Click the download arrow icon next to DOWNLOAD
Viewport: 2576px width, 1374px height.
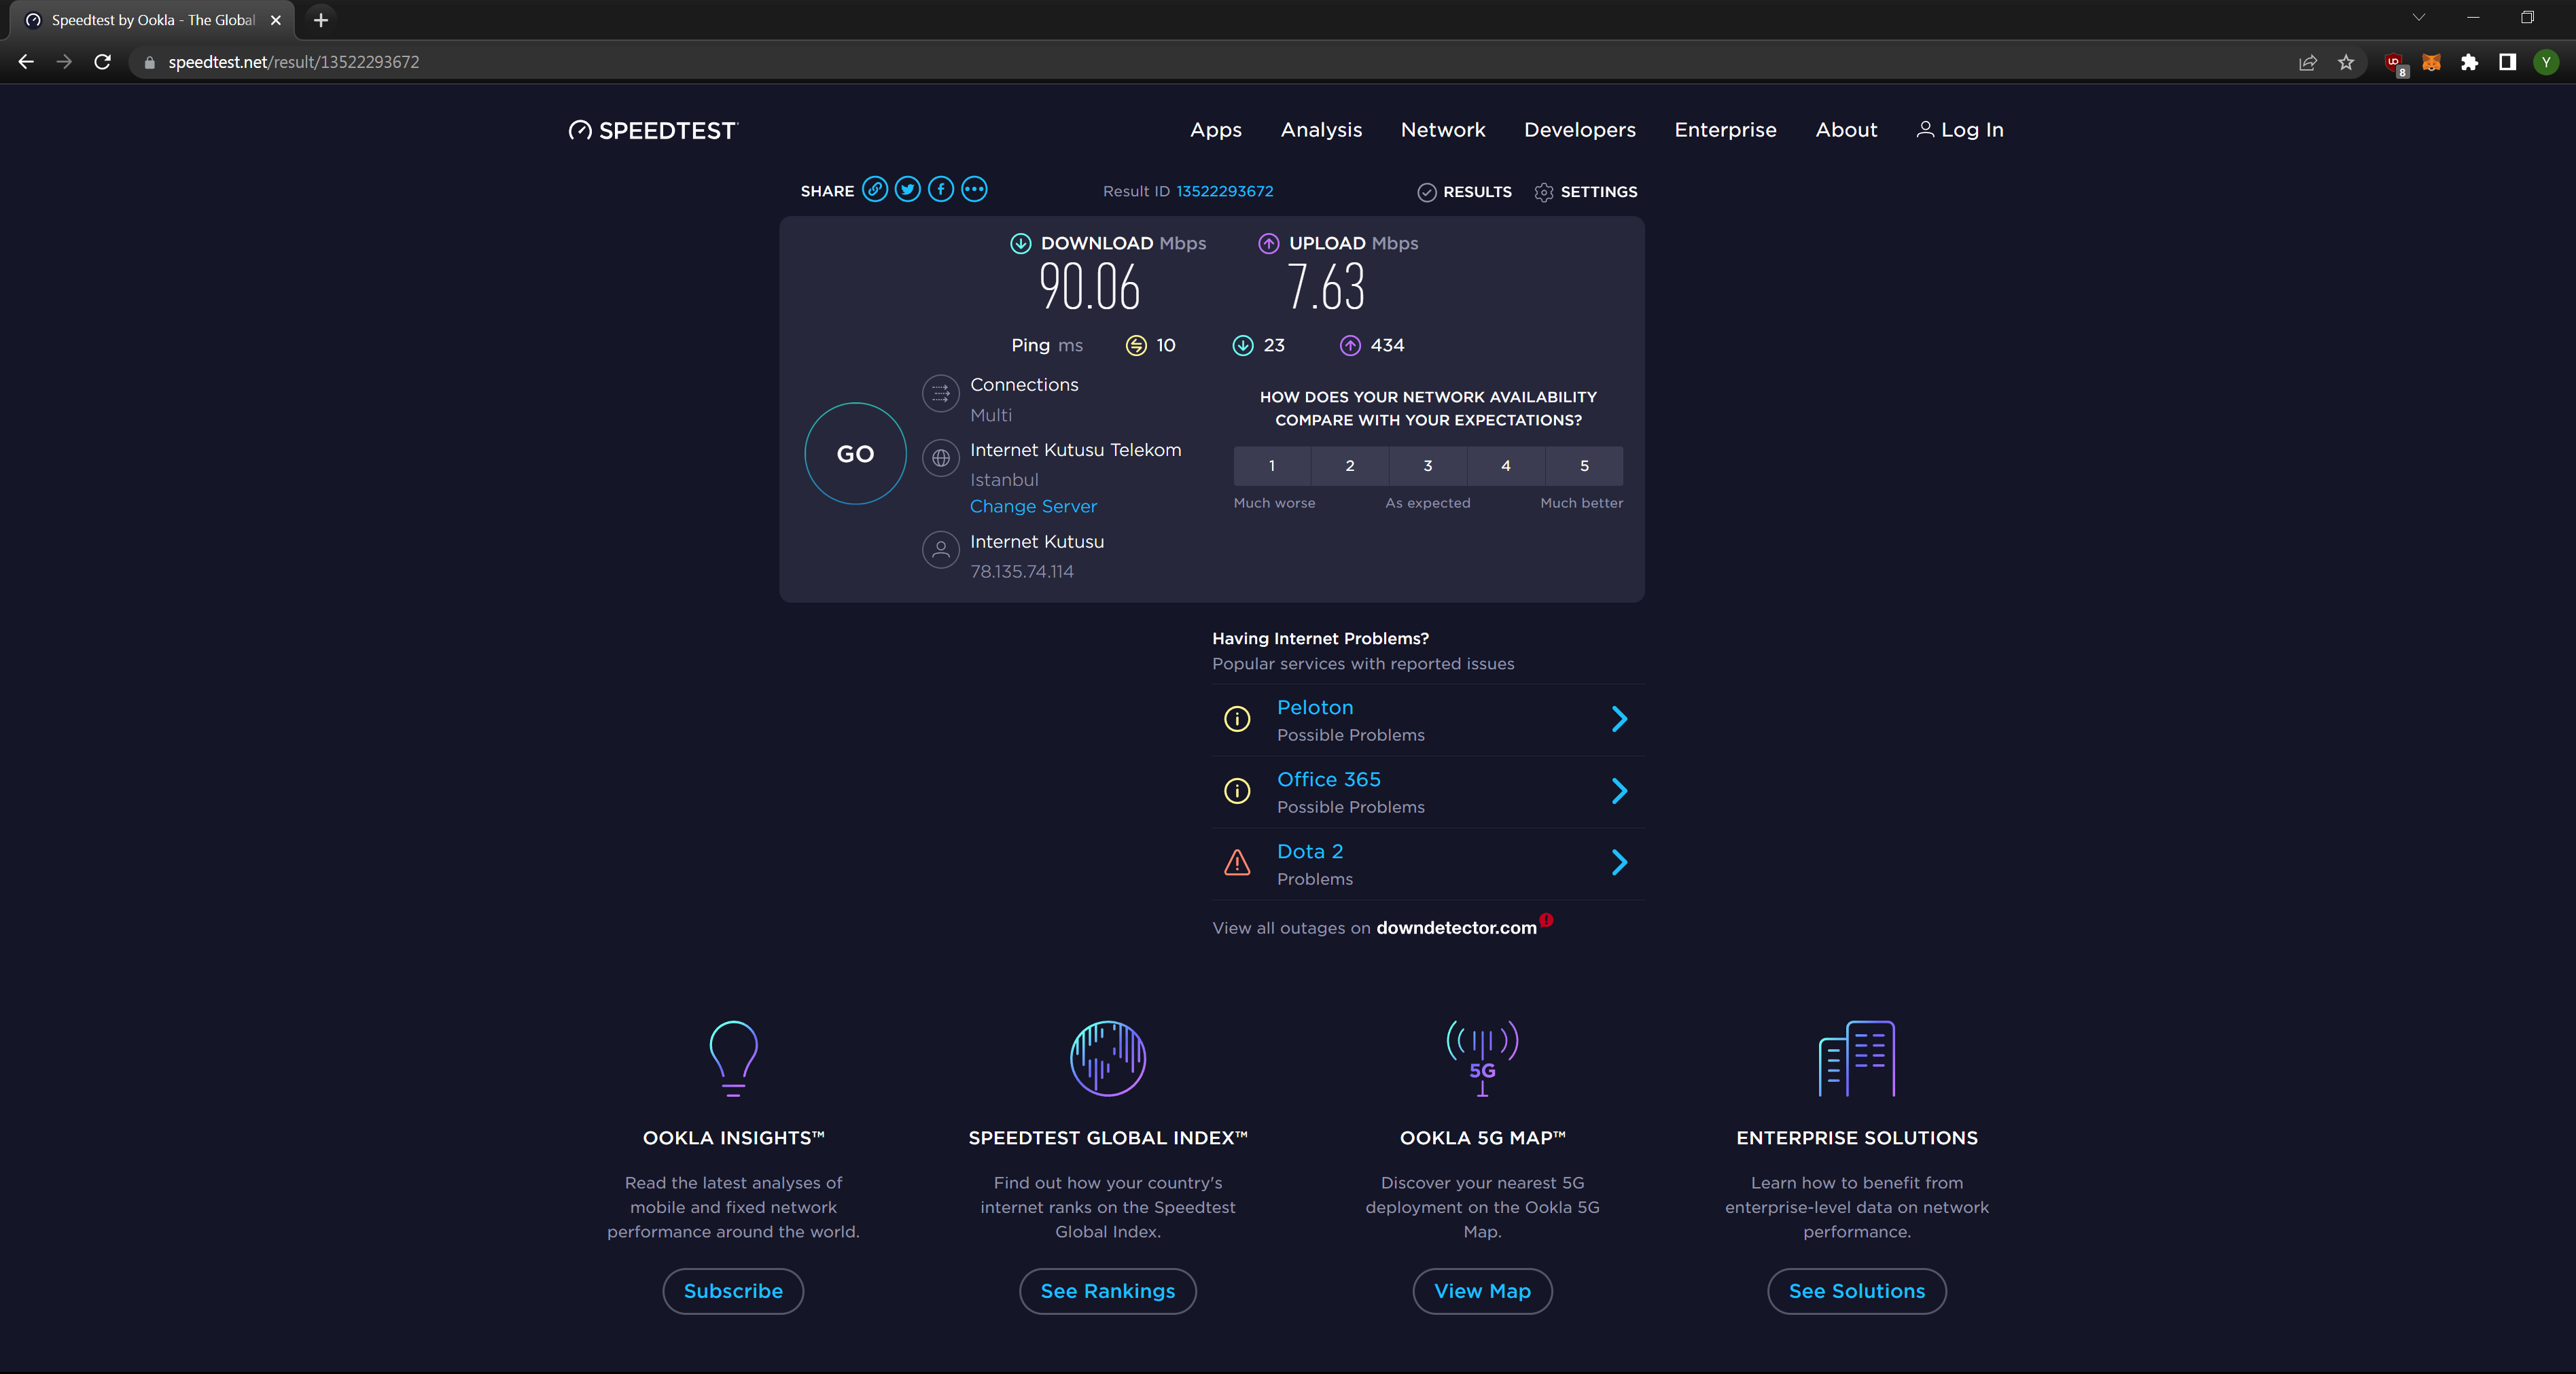pyautogui.click(x=1020, y=243)
